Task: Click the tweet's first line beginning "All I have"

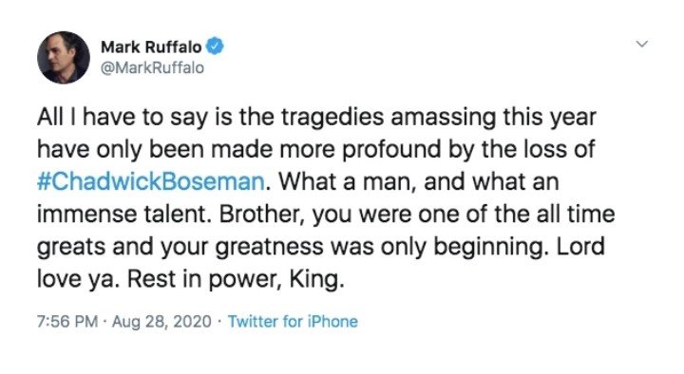Action: pos(316,118)
